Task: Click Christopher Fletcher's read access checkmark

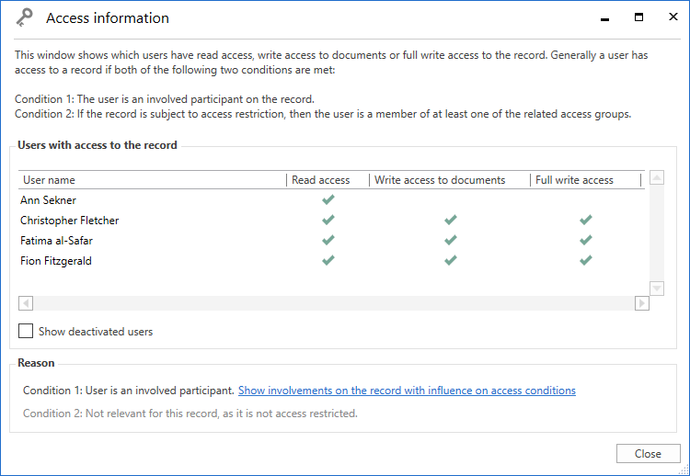Action: (328, 220)
